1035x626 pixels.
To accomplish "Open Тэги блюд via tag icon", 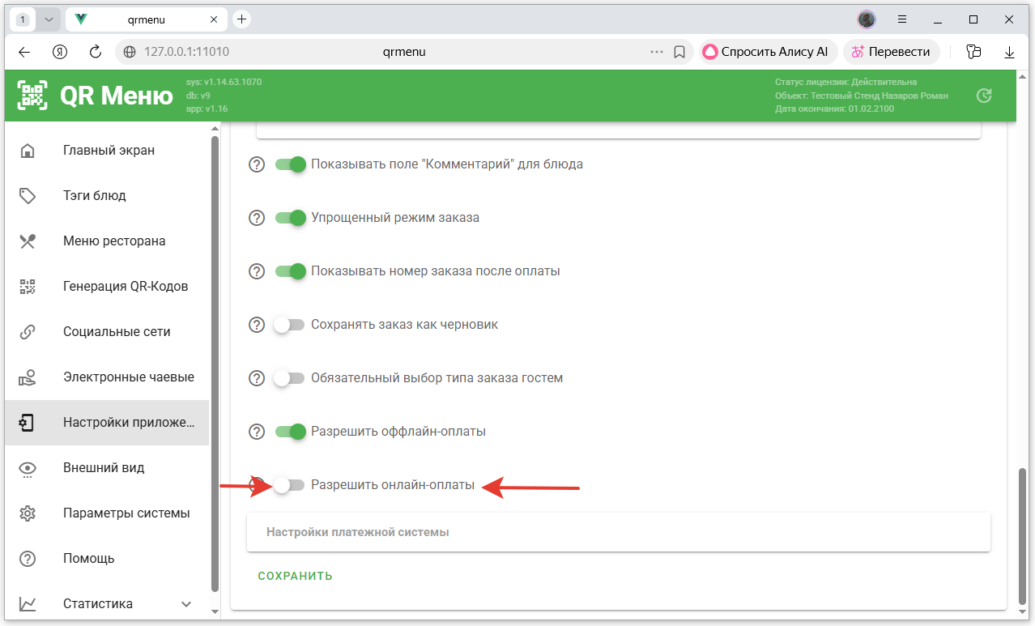I will click(28, 196).
